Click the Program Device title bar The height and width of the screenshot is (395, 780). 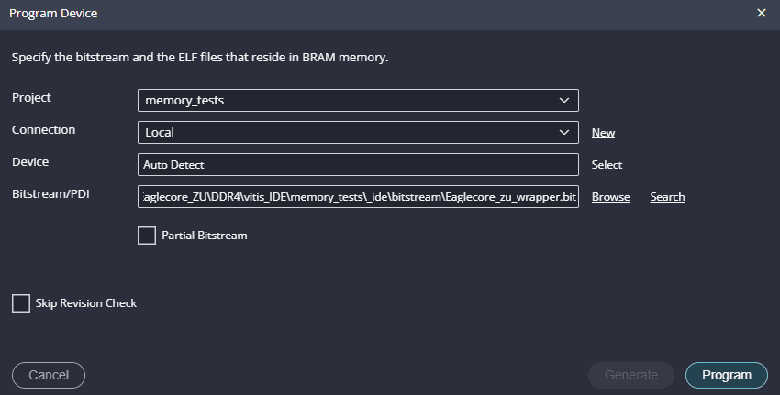tap(367, 14)
